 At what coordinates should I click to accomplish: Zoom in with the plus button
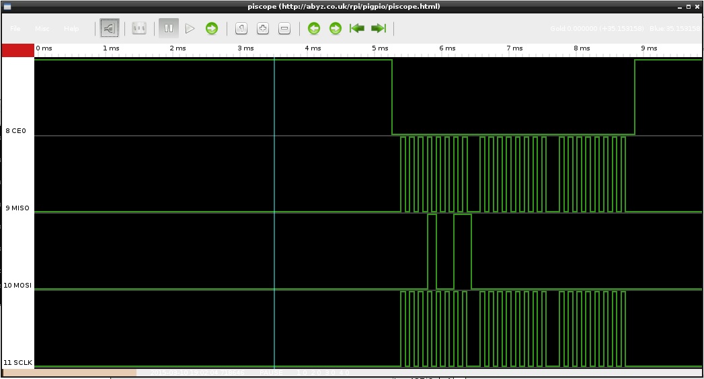click(263, 28)
